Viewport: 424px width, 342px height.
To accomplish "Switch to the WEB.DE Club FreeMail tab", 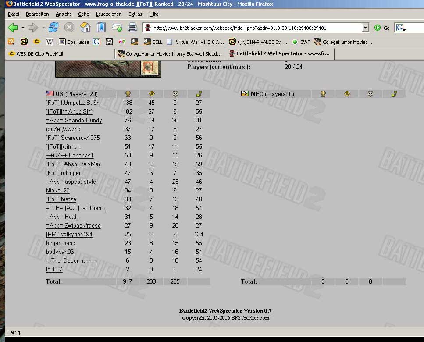I will [60, 54].
